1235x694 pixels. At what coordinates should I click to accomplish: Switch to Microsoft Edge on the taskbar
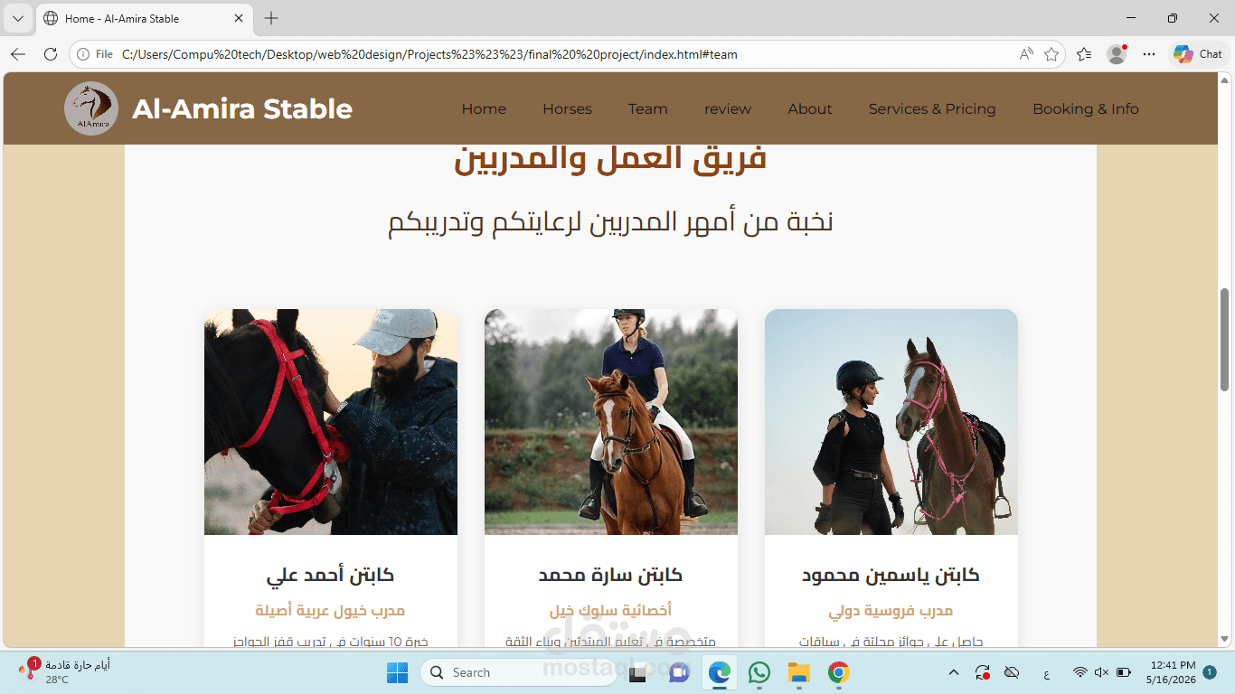pos(720,672)
